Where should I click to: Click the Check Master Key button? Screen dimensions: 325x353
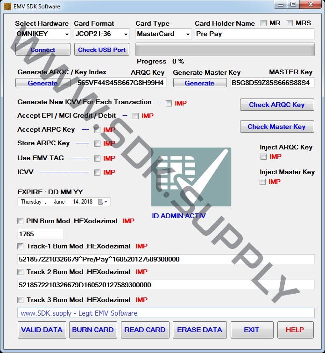click(x=277, y=127)
